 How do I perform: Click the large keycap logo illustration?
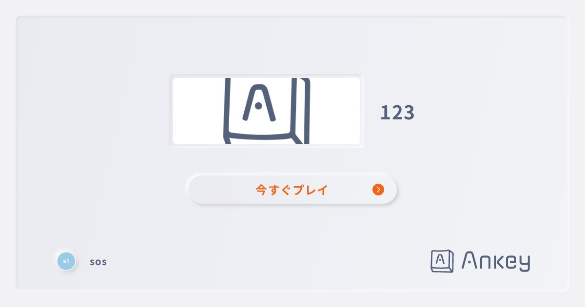[266, 111]
